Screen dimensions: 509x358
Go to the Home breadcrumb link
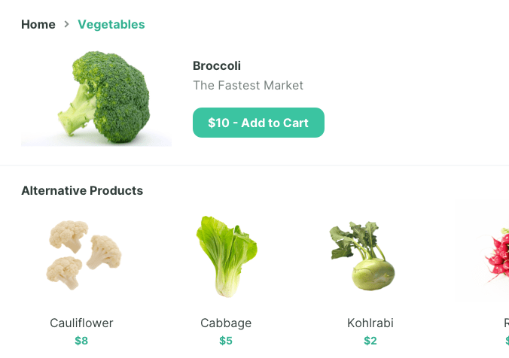(38, 24)
